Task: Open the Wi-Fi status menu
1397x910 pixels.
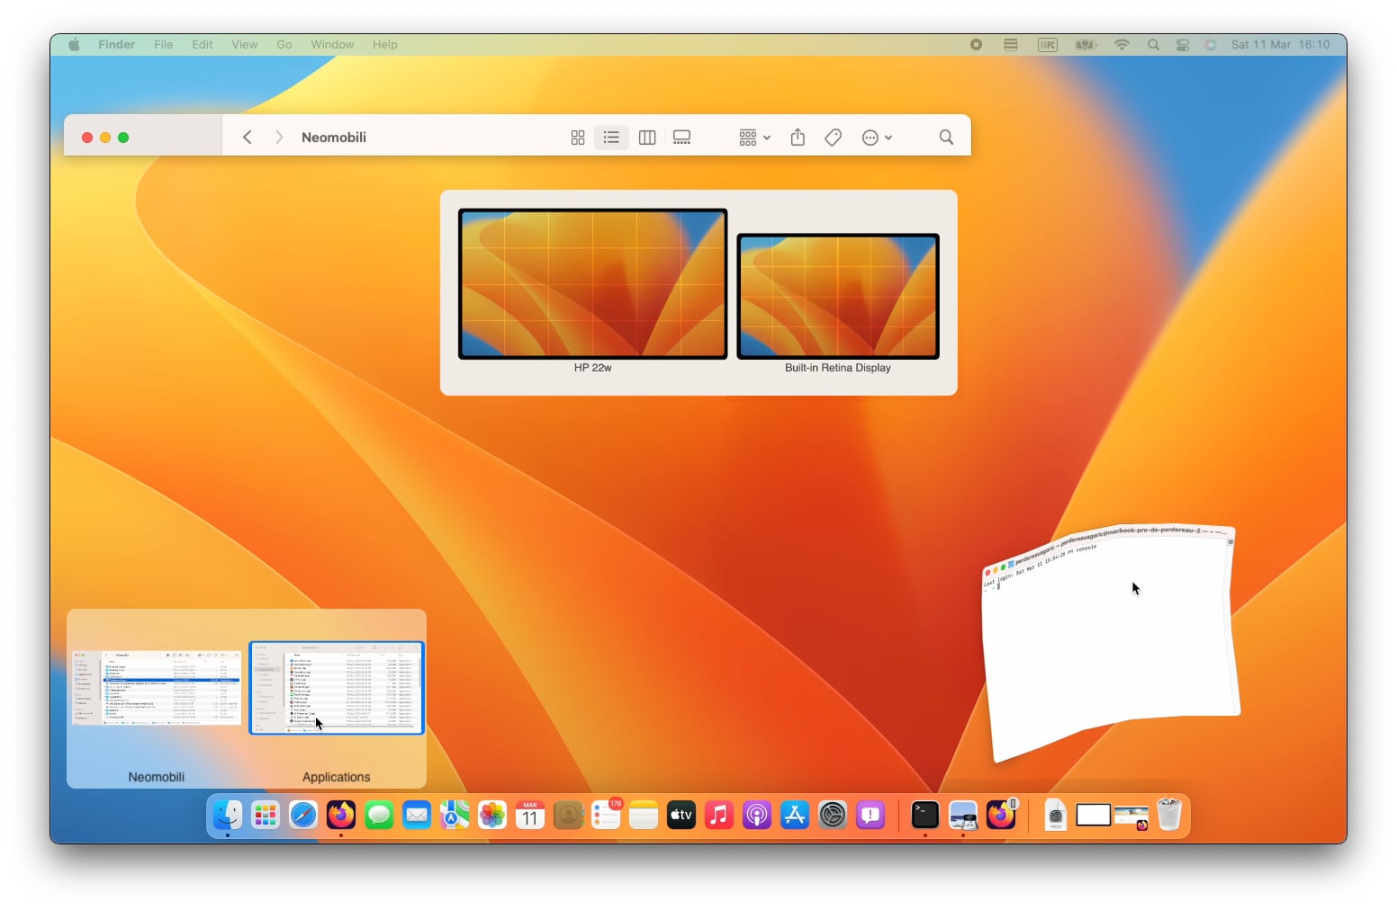Action: pos(1122,45)
